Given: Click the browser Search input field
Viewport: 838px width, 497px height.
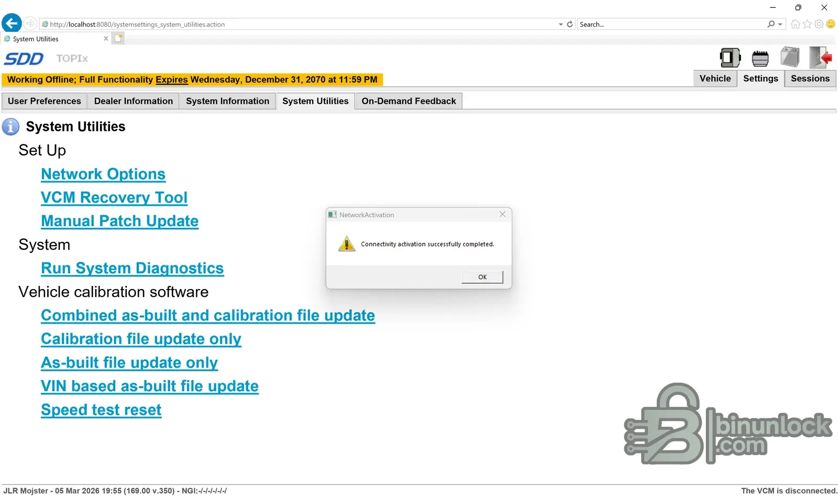Looking at the screenshot, I should coord(672,24).
